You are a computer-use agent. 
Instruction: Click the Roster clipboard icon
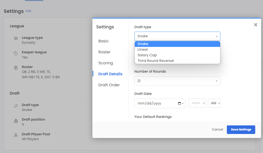click(x=16, y=68)
